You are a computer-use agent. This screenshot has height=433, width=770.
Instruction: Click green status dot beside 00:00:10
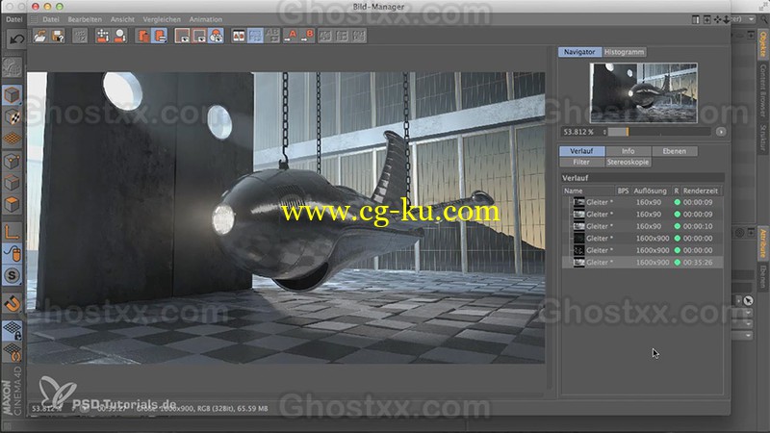678,226
